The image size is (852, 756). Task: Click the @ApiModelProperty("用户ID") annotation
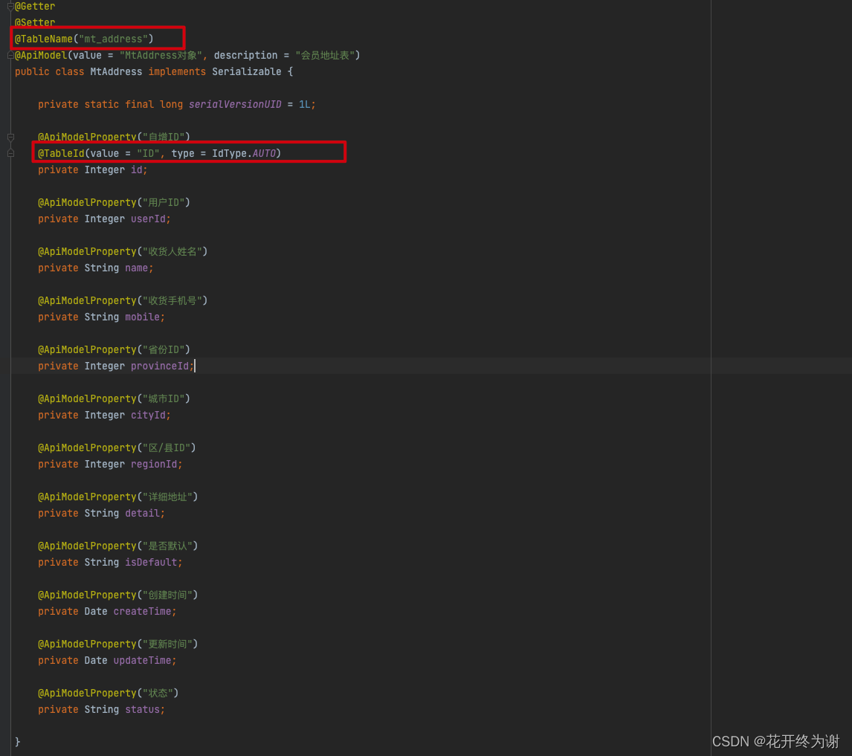coord(114,202)
